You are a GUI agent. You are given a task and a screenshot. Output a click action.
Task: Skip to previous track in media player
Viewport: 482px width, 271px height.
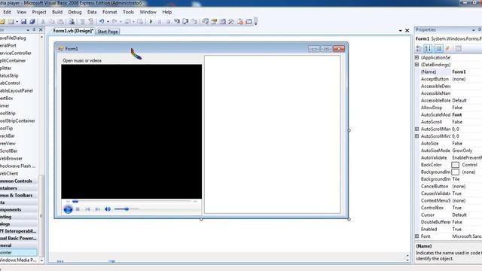tap(87, 209)
